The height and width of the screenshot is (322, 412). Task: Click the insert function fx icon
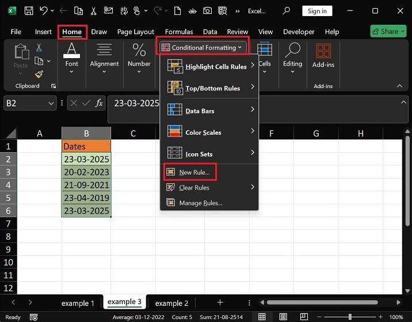pyautogui.click(x=99, y=103)
